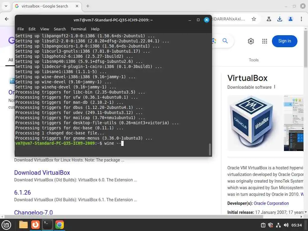Open the Download VirtualBox link
The height and width of the screenshot is (231, 308).
(42, 173)
